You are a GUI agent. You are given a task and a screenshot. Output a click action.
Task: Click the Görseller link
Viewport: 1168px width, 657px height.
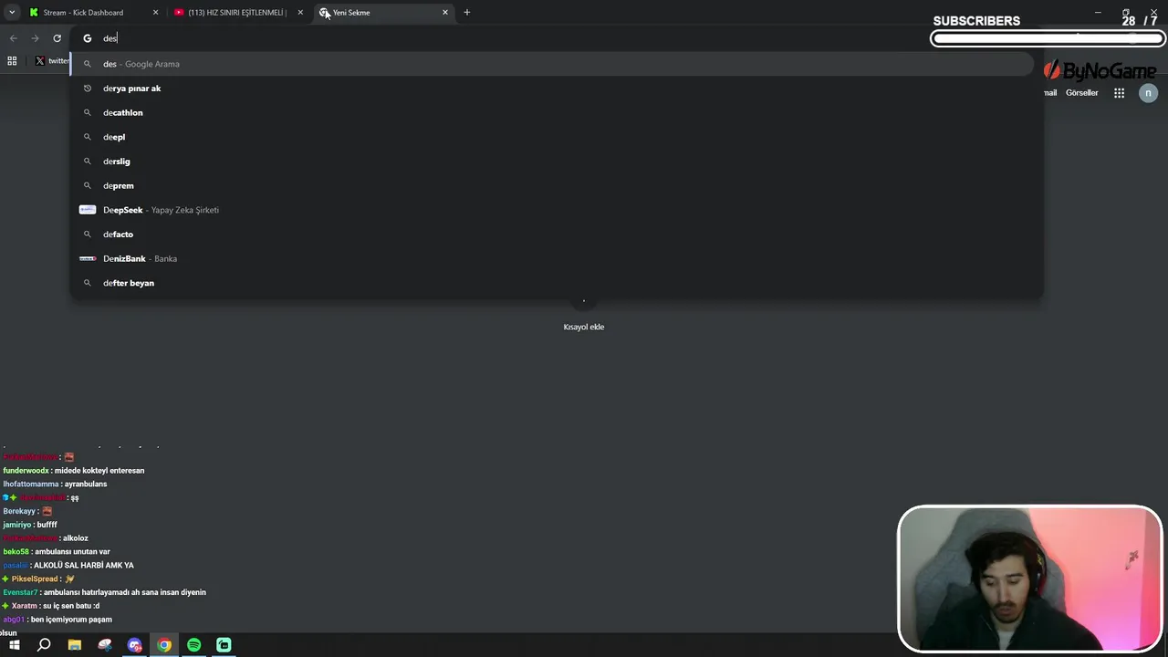1082,93
